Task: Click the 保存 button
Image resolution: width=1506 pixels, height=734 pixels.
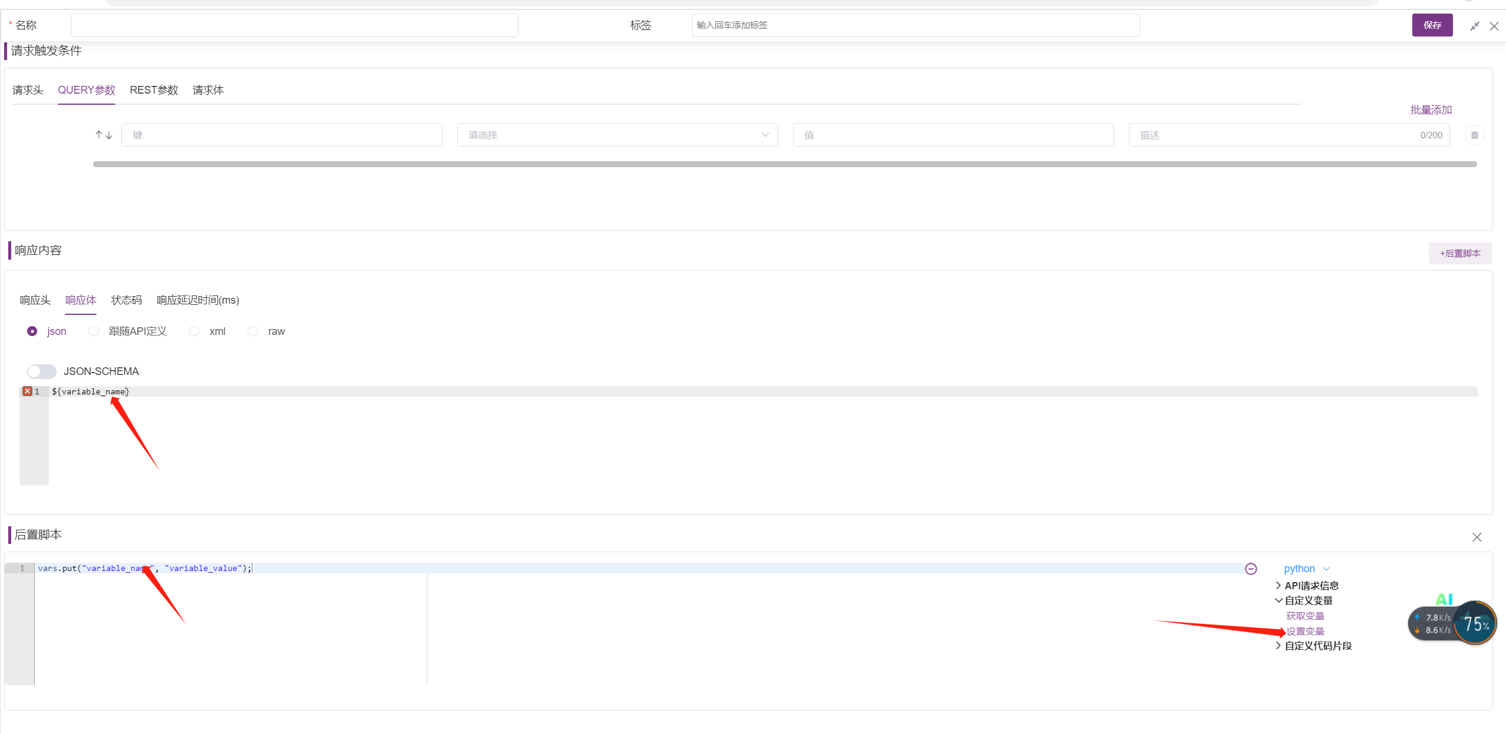Action: pos(1432,25)
